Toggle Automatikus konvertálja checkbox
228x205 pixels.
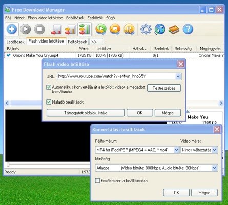[49, 87]
